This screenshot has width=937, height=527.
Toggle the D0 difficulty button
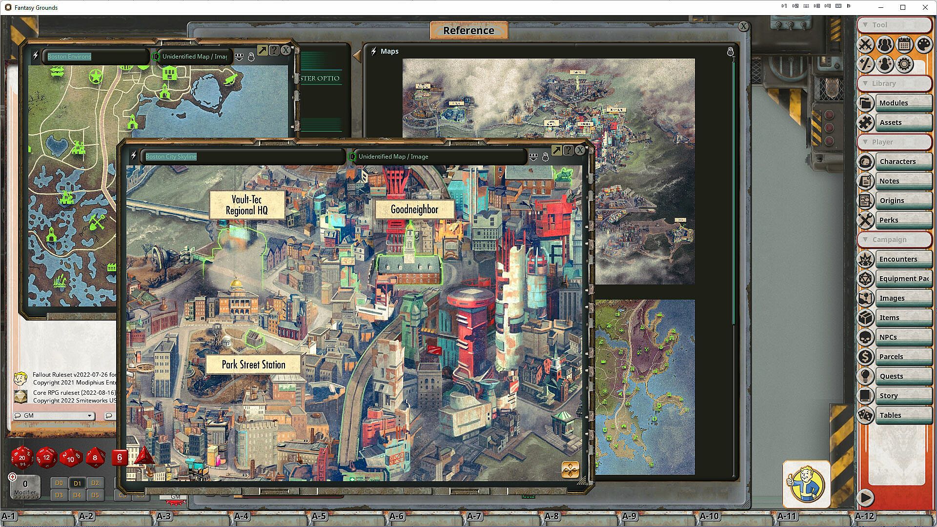[x=59, y=483]
